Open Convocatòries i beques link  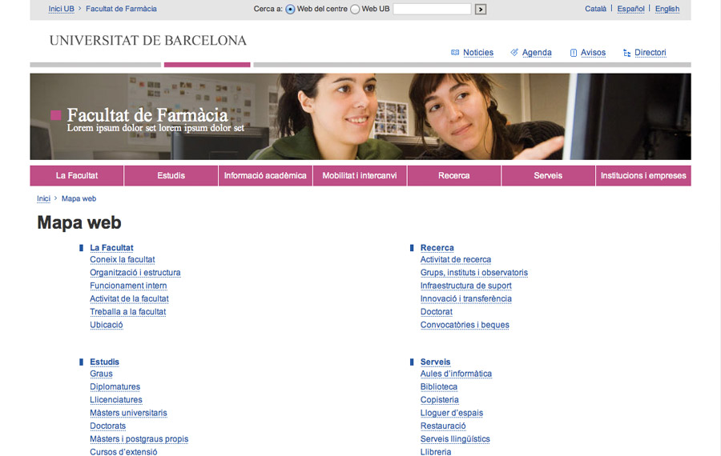465,325
